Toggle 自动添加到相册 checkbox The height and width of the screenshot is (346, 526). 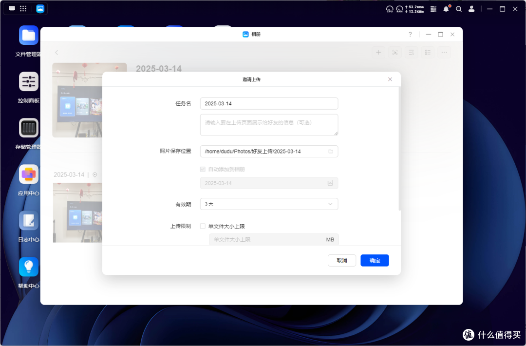click(x=203, y=169)
